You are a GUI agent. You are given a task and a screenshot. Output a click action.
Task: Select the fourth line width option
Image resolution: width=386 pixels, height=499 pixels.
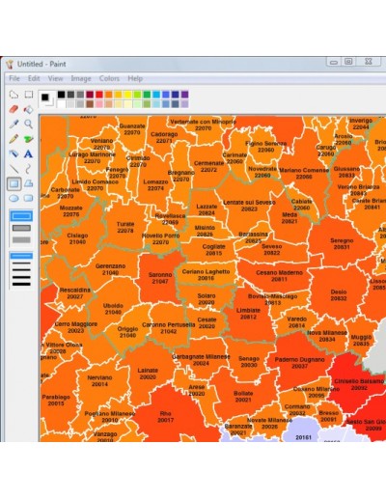(21, 277)
